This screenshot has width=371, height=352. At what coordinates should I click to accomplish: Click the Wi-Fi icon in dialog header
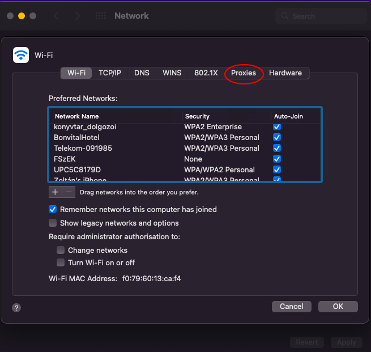point(21,55)
